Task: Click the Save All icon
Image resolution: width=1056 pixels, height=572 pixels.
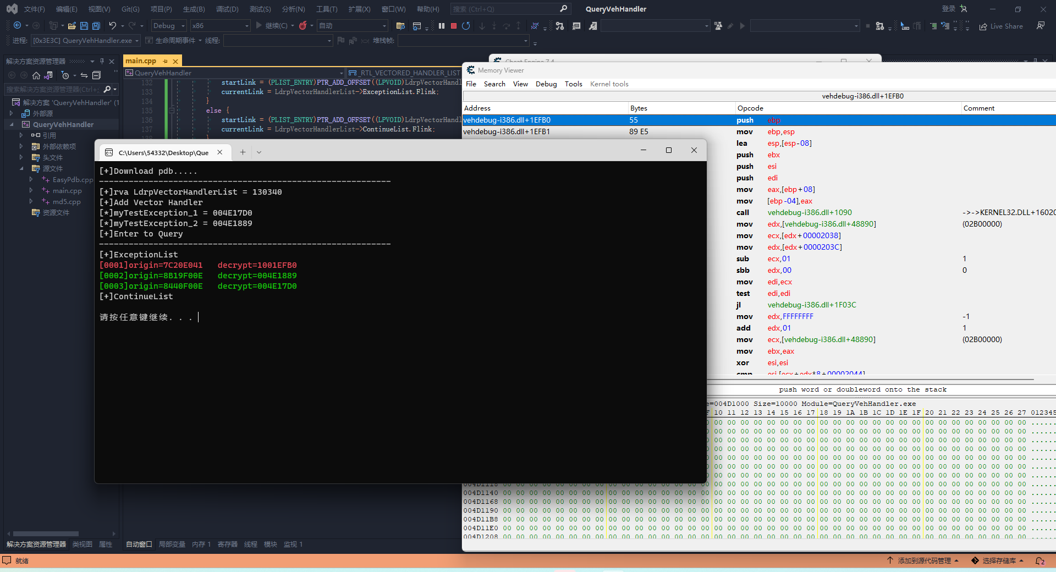Action: [x=96, y=26]
